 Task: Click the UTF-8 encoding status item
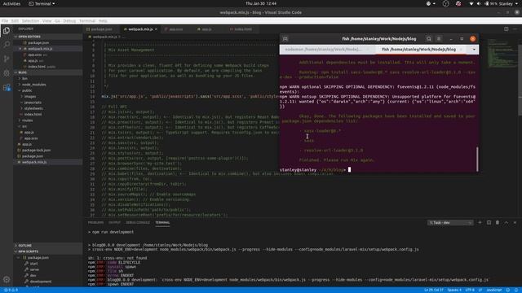tap(470, 290)
